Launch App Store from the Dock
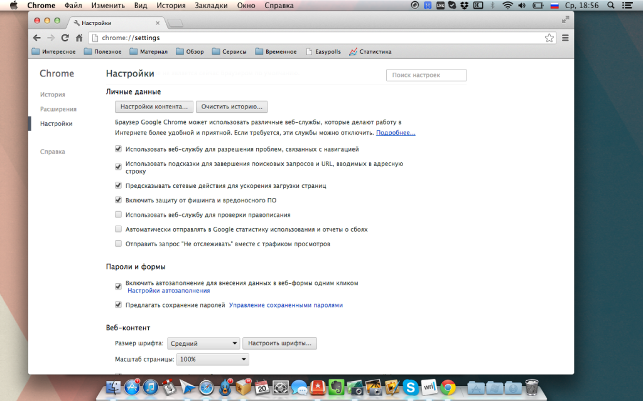The image size is (643, 401). pyautogui.click(x=132, y=387)
